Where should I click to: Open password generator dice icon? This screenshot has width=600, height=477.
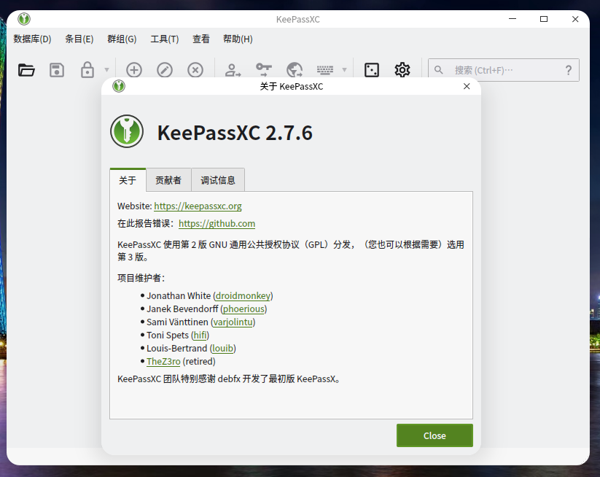[x=372, y=70]
